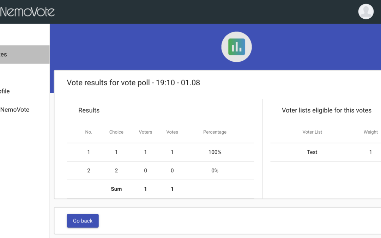Select the 0% percentage cell
381x238 pixels.
tap(215, 171)
